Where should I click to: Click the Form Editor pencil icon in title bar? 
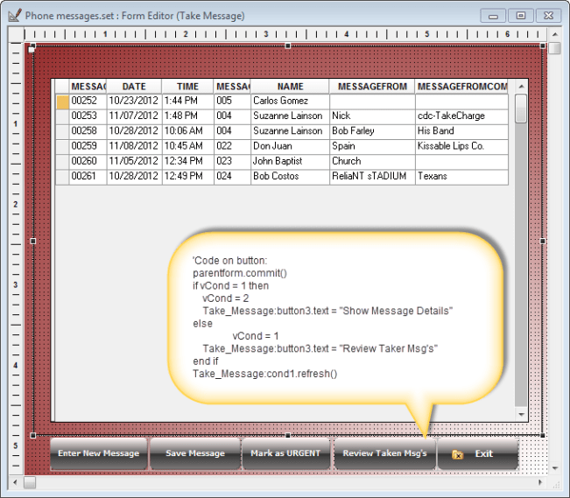click(x=14, y=15)
